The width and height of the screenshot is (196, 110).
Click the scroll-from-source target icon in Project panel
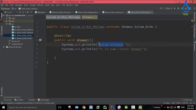pos(20,12)
